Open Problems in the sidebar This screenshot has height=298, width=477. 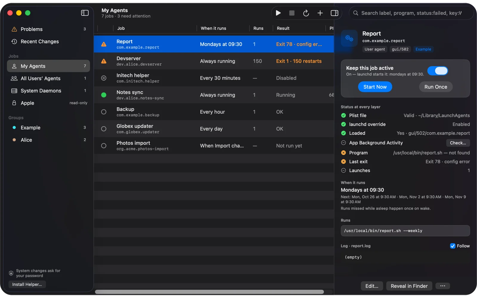pyautogui.click(x=49, y=29)
